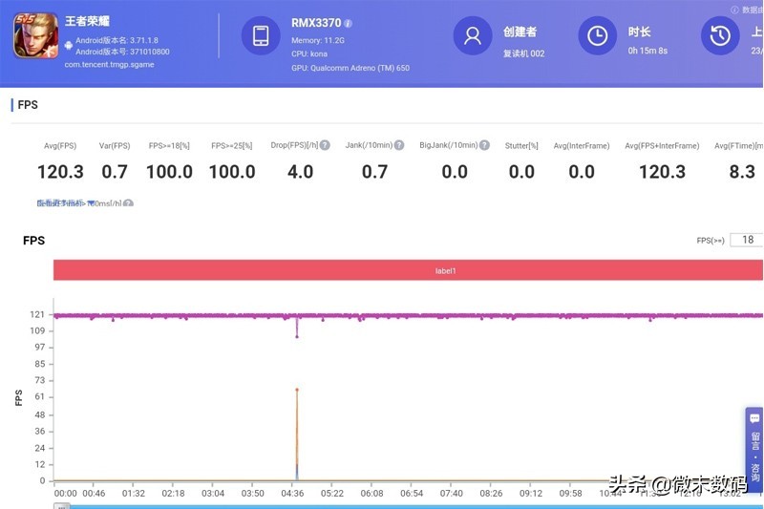Click the Avg(FPS+InterFrame) label
The image size is (764, 509).
662,146
